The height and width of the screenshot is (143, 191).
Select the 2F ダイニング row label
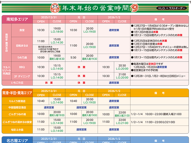tap(22, 76)
